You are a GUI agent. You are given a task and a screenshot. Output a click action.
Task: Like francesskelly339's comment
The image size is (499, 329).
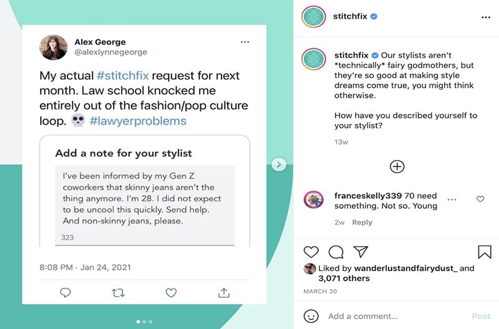tap(480, 199)
